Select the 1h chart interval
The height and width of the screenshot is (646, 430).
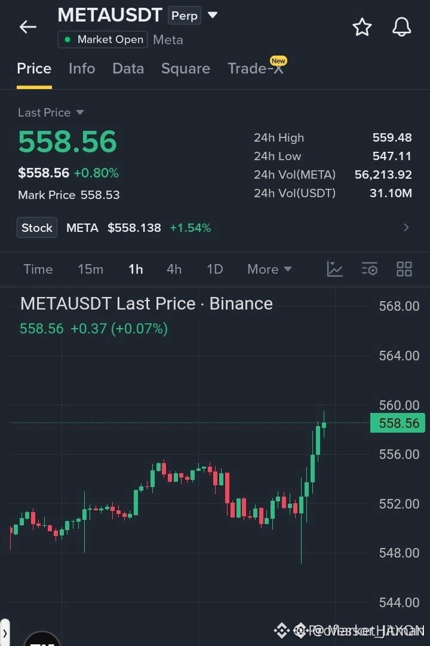coord(136,269)
